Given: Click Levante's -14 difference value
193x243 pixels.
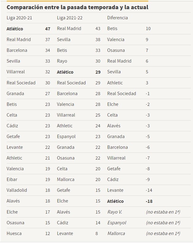Looking at the screenshot, I should coord(149,190).
